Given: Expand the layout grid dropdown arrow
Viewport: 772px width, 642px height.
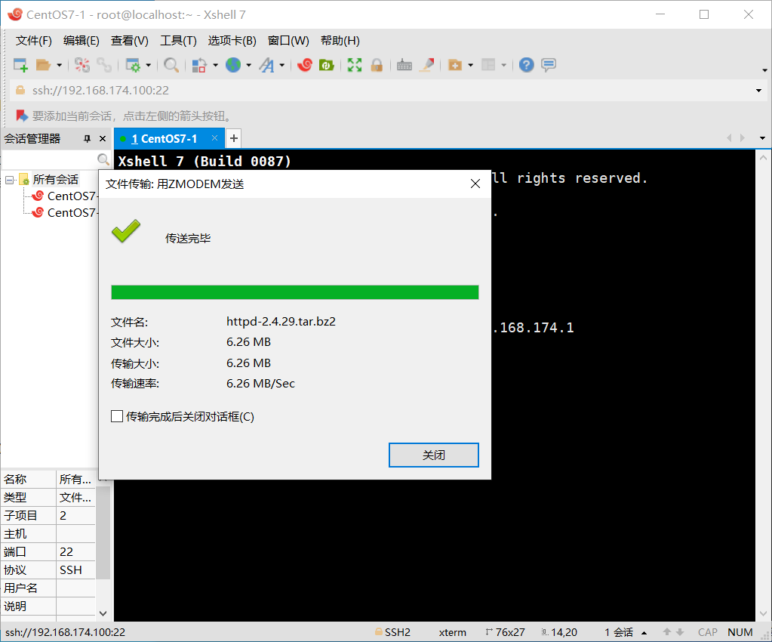Looking at the screenshot, I should tap(503, 65).
